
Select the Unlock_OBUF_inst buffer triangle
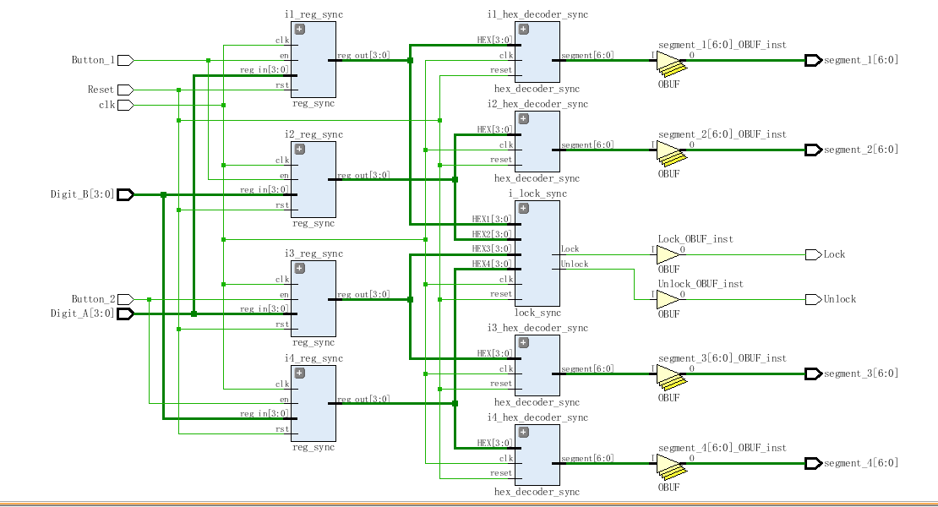click(668, 299)
